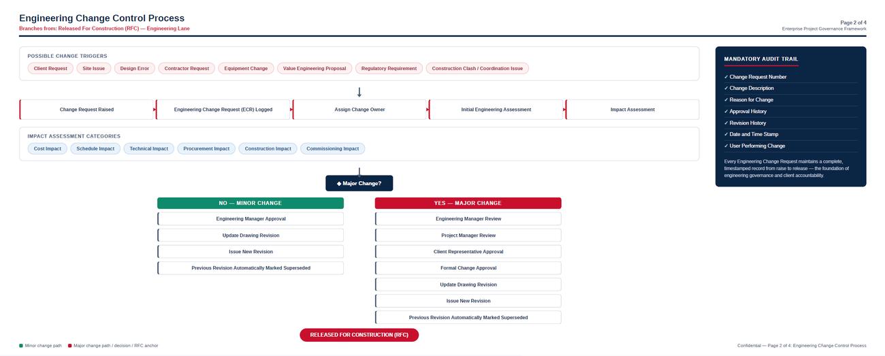Screen dimensions: 885x356
Task: Click the Construction Impact category chip
Action: tap(268, 148)
